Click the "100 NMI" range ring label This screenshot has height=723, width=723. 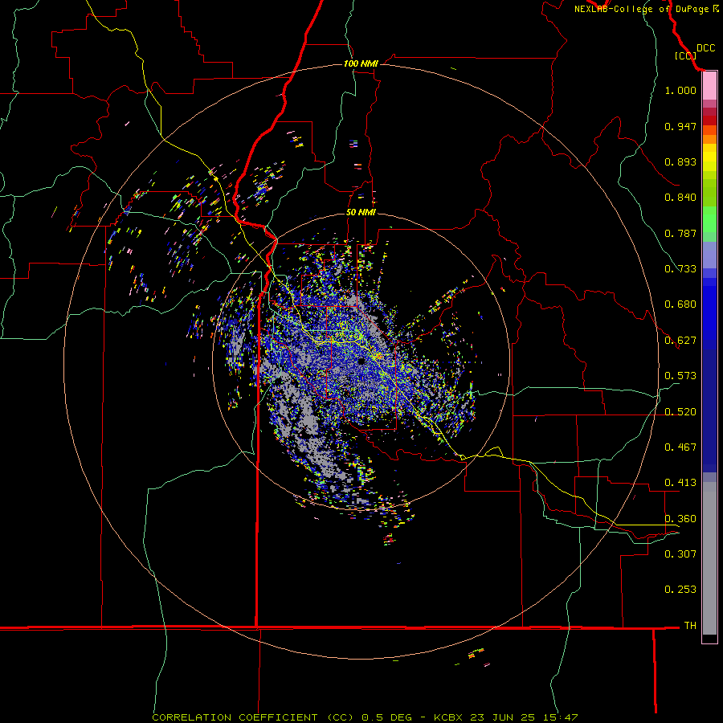(x=361, y=63)
